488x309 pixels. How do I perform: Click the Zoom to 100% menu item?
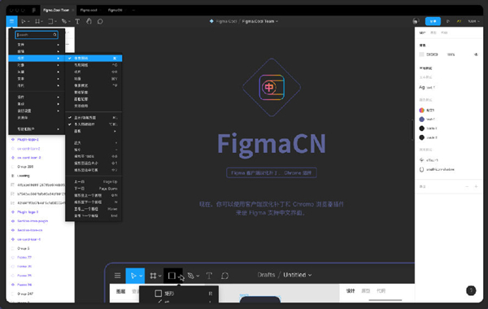[94, 156]
